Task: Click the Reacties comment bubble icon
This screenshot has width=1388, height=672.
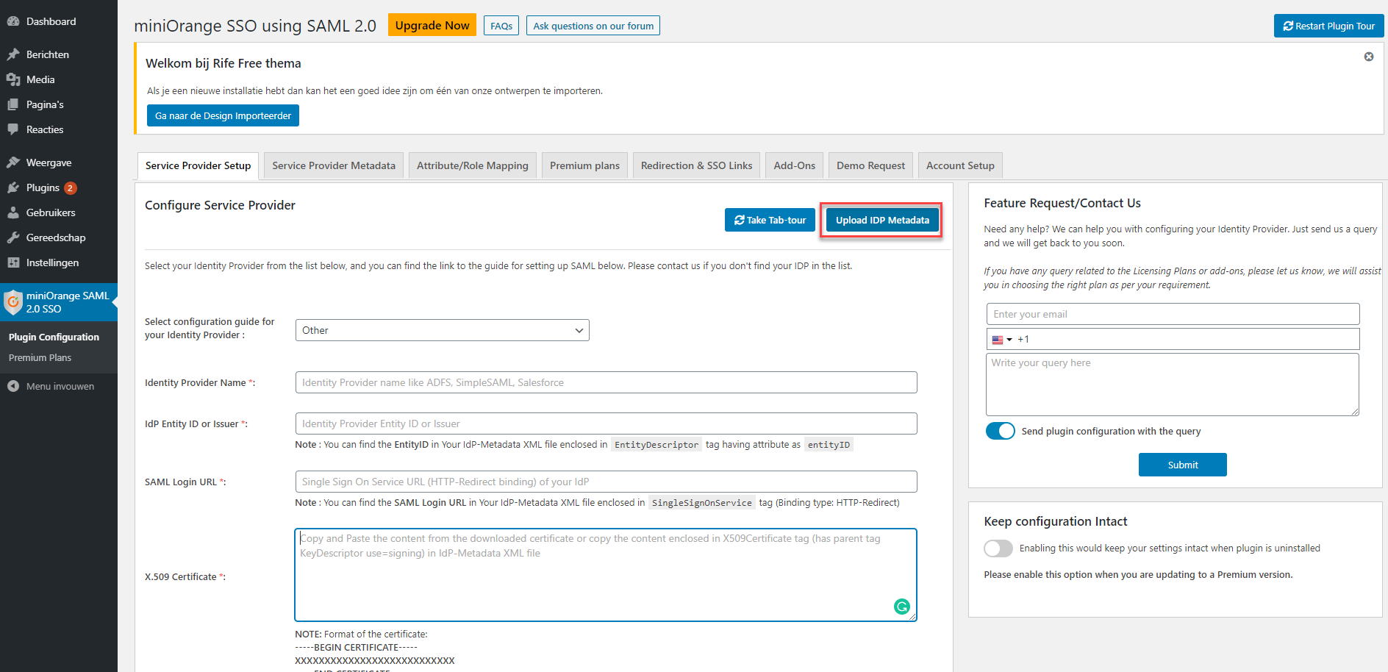Action: (x=13, y=129)
